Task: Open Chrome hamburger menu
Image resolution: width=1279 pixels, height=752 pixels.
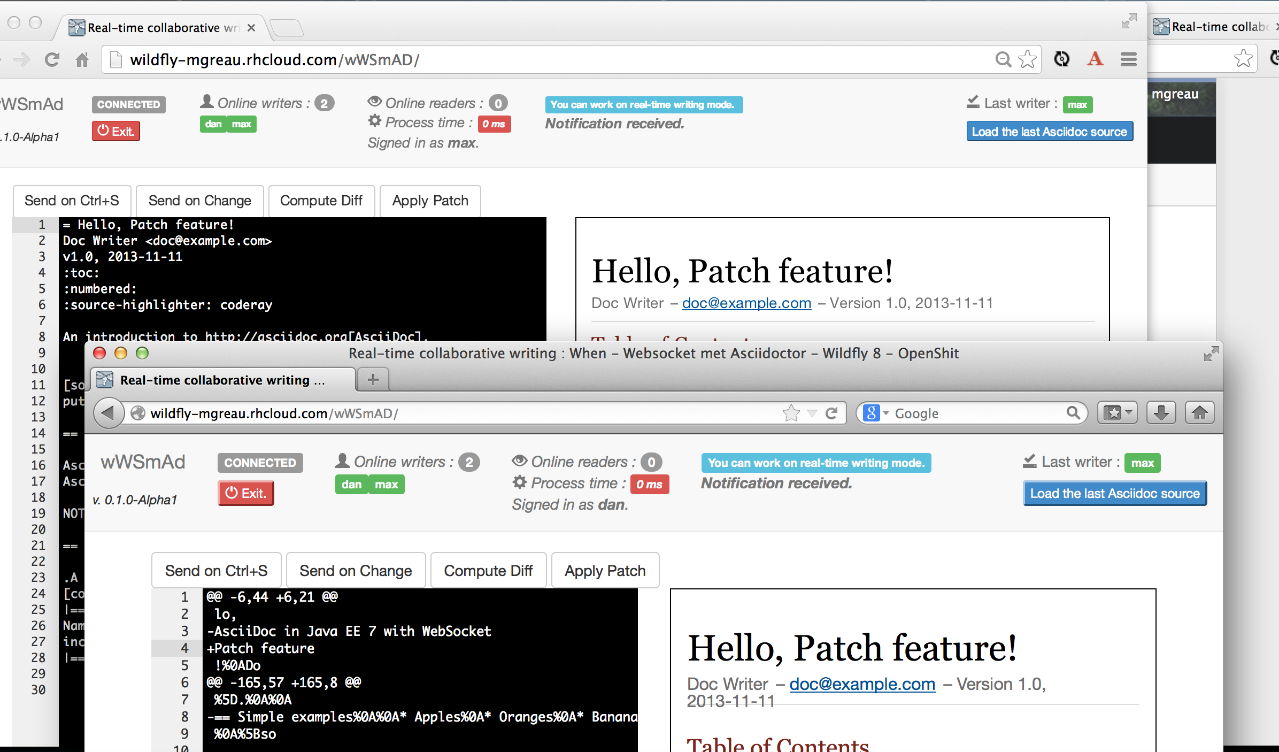Action: point(1128,59)
